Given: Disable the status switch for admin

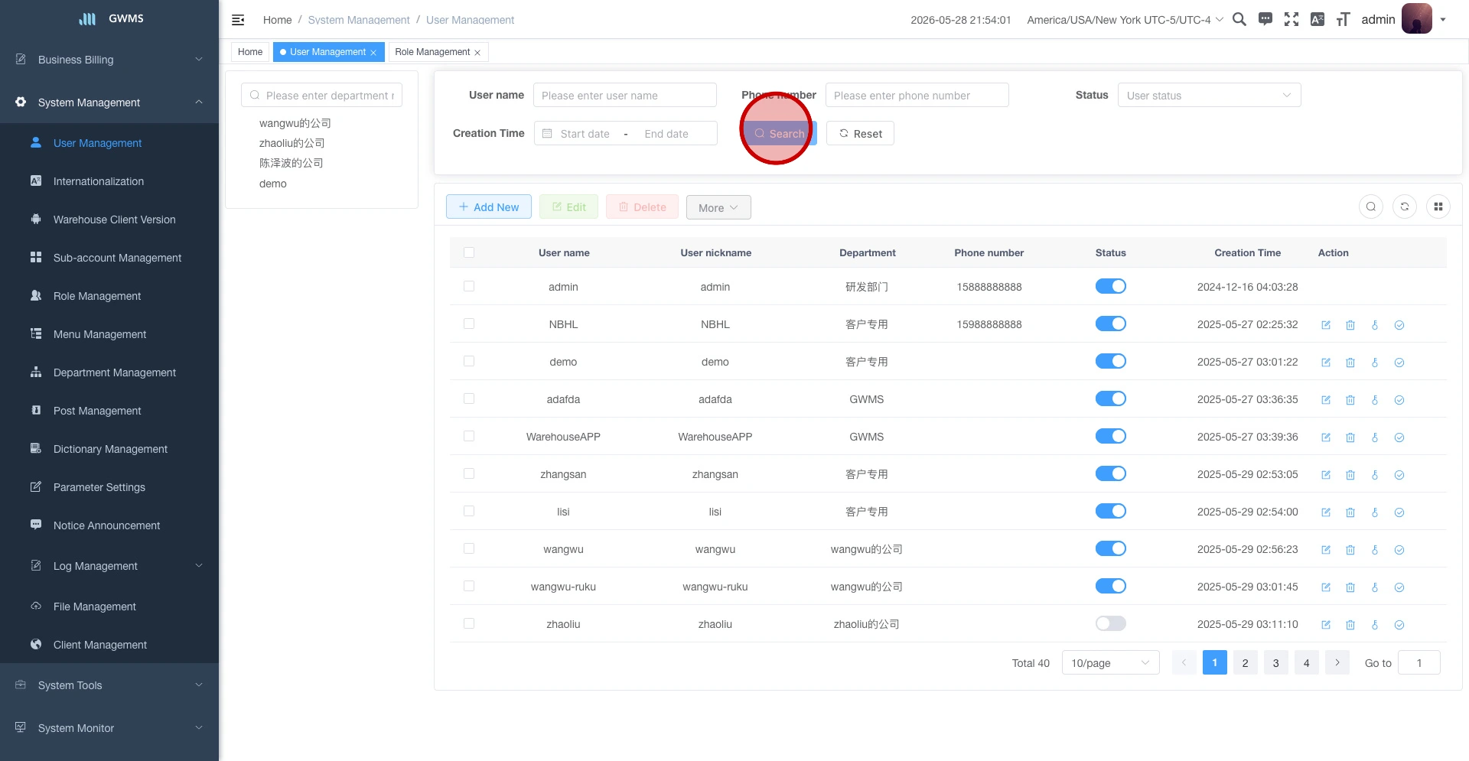Looking at the screenshot, I should tap(1110, 286).
